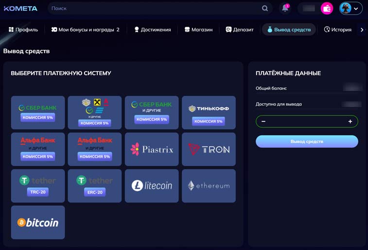Click the notification bell icon
The height and width of the screenshot is (250, 368).
tap(285, 8)
